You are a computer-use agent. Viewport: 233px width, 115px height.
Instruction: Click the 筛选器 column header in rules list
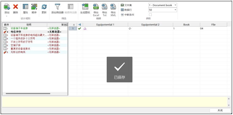tap(57, 25)
